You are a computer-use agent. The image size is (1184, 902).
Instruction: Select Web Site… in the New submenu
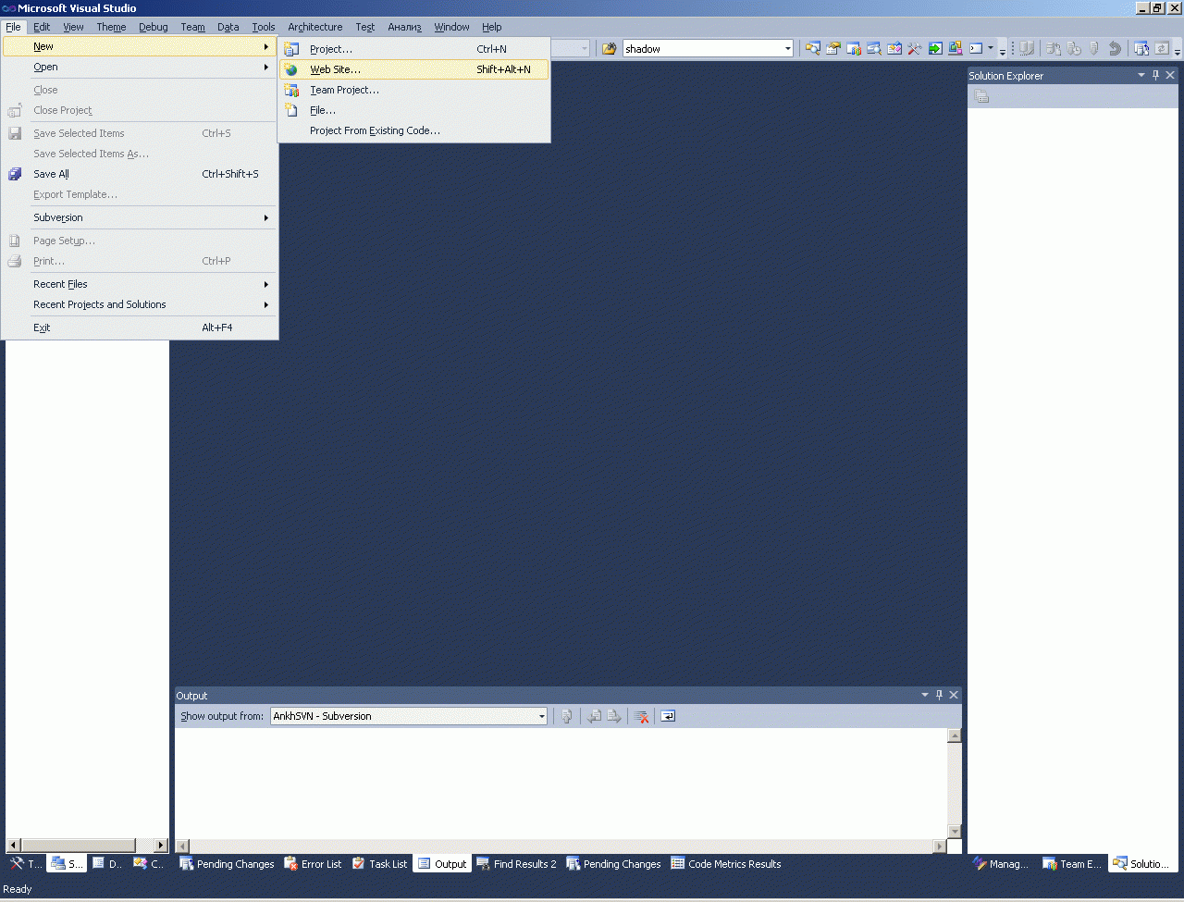(413, 69)
